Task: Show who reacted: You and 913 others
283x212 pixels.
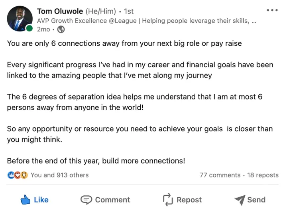Action: (x=59, y=175)
